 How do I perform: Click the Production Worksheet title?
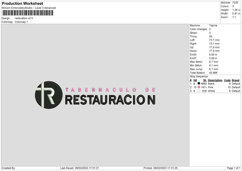(22, 3)
